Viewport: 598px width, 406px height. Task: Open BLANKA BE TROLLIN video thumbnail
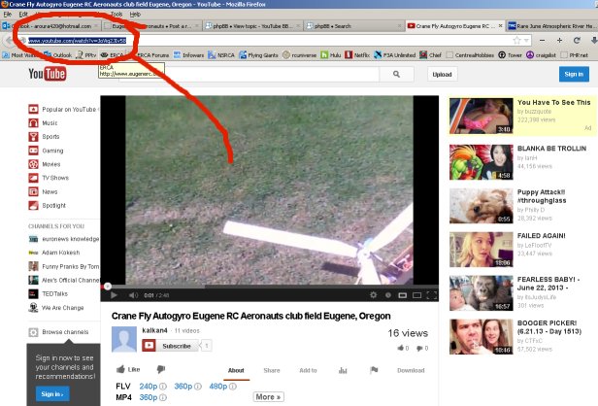(x=482, y=162)
